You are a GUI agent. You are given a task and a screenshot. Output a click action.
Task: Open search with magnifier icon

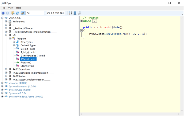point(79,13)
